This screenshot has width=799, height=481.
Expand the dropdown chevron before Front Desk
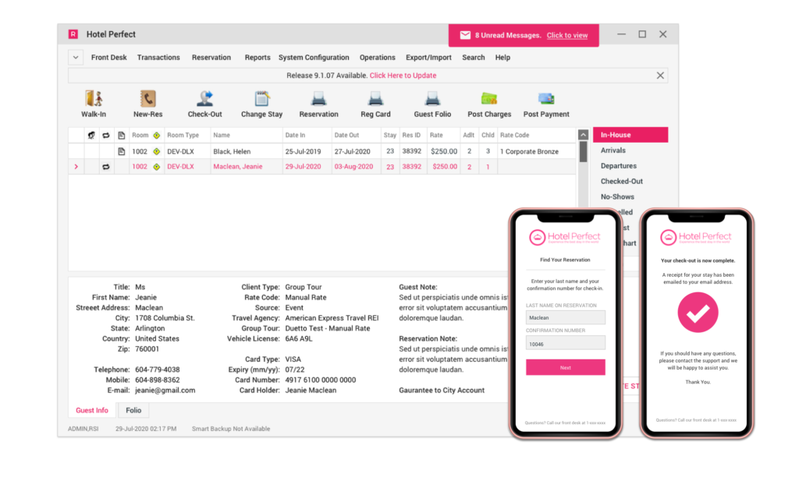tap(76, 58)
